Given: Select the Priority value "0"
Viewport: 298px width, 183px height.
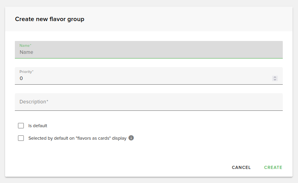Looking at the screenshot, I should click(x=21, y=78).
